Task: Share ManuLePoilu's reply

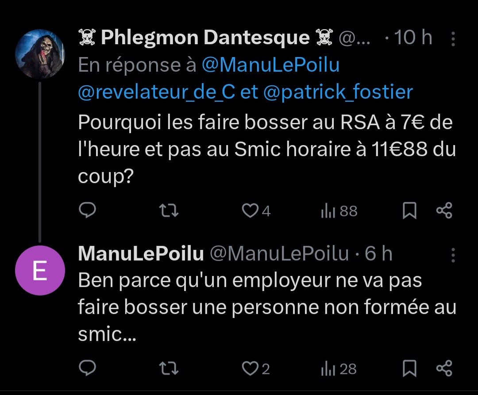Action: click(x=444, y=368)
